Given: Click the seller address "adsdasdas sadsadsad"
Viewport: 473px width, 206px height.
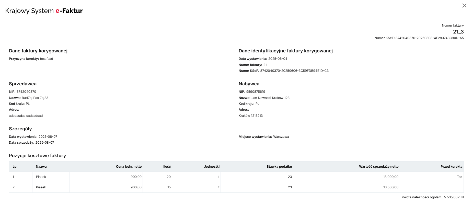Looking at the screenshot, I should pyautogui.click(x=26, y=116).
